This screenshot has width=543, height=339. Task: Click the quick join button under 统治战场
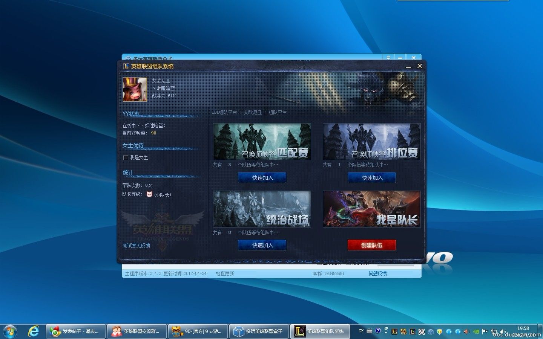[x=262, y=245]
